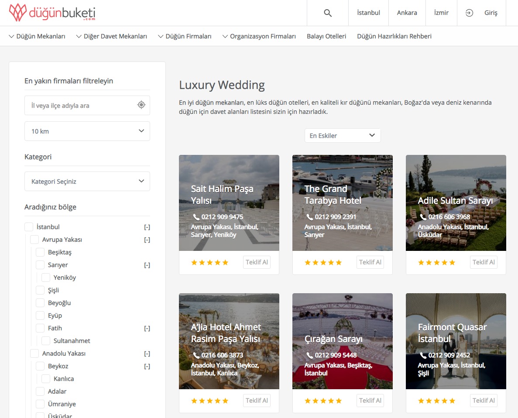Open the En Eskiler sort dropdown
This screenshot has height=418, width=518.
coord(343,135)
